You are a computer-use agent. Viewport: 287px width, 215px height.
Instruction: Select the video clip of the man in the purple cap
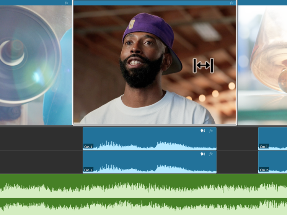click(x=155, y=63)
